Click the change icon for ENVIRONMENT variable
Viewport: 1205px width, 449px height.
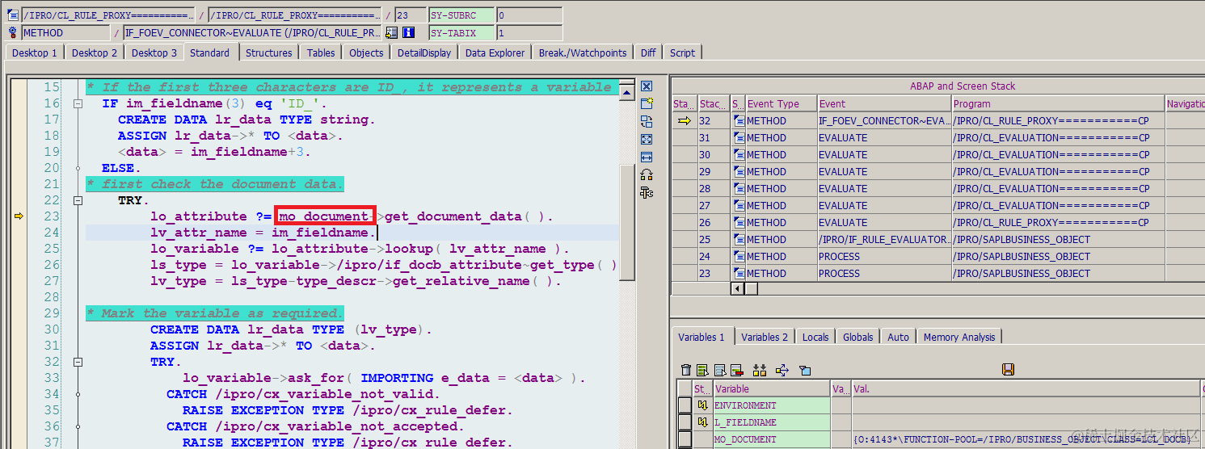point(703,405)
